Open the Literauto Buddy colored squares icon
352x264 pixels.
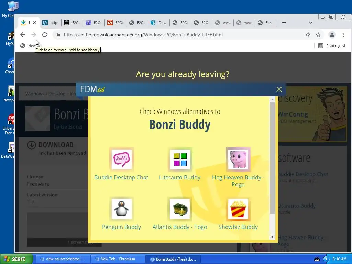(180, 159)
